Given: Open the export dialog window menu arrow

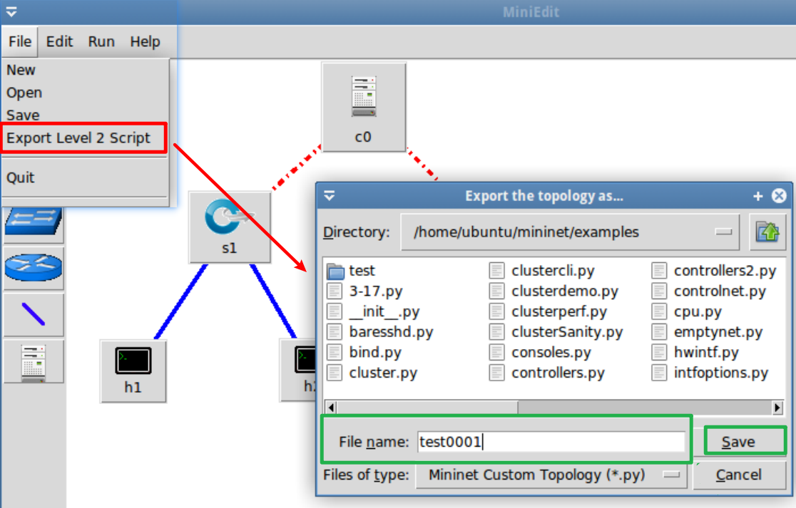Looking at the screenshot, I should (329, 196).
